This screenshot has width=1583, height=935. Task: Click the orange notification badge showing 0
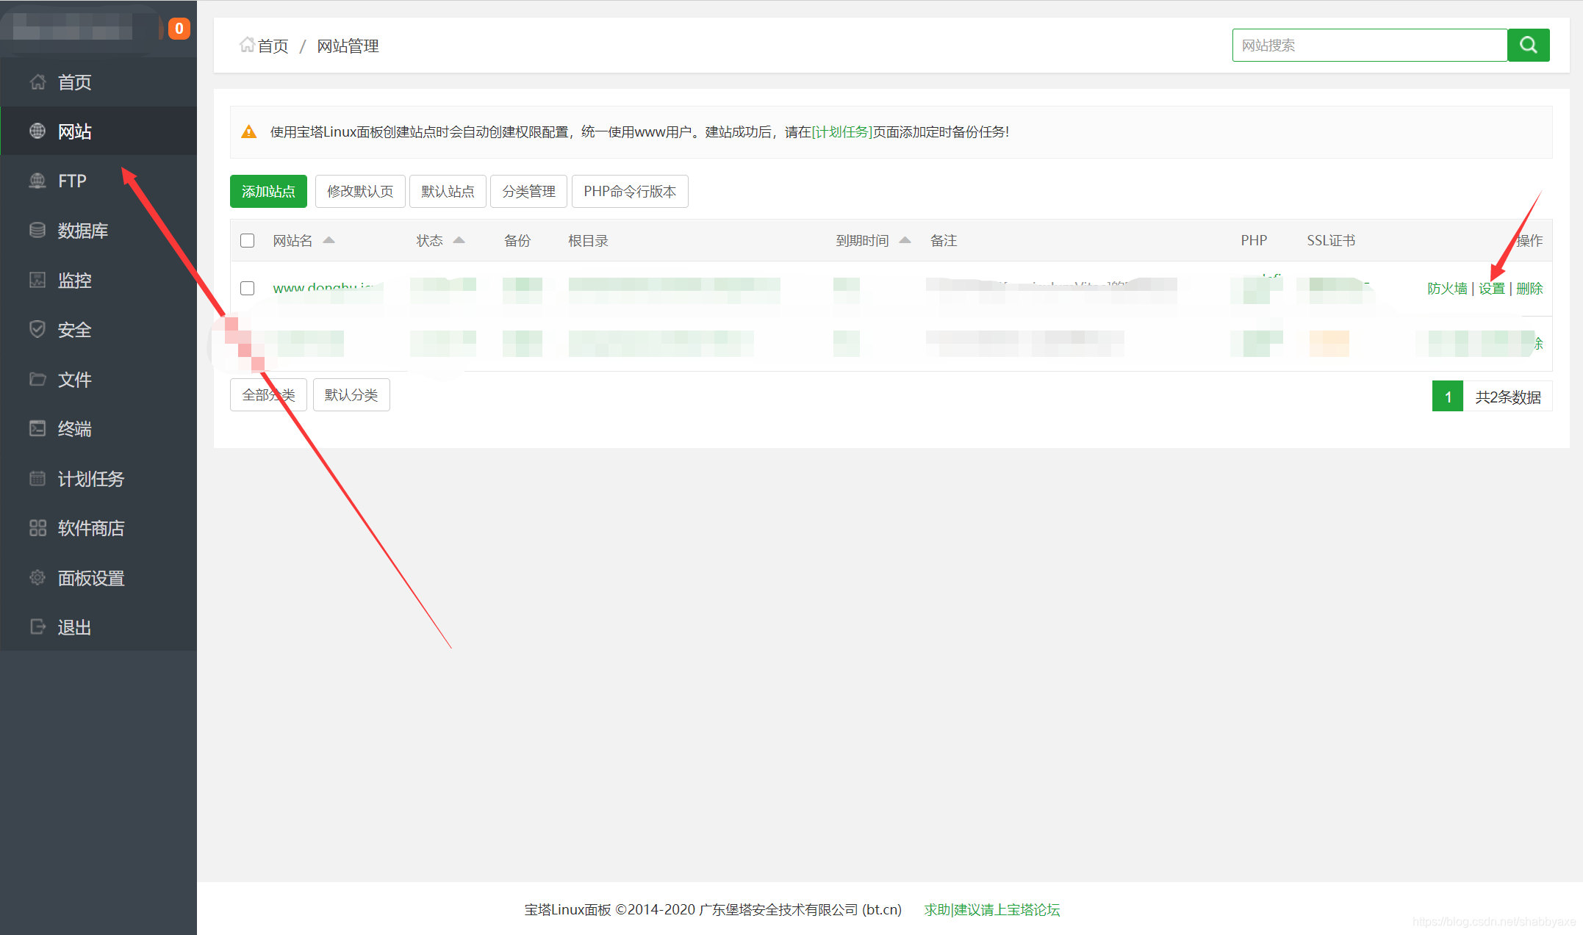click(179, 29)
